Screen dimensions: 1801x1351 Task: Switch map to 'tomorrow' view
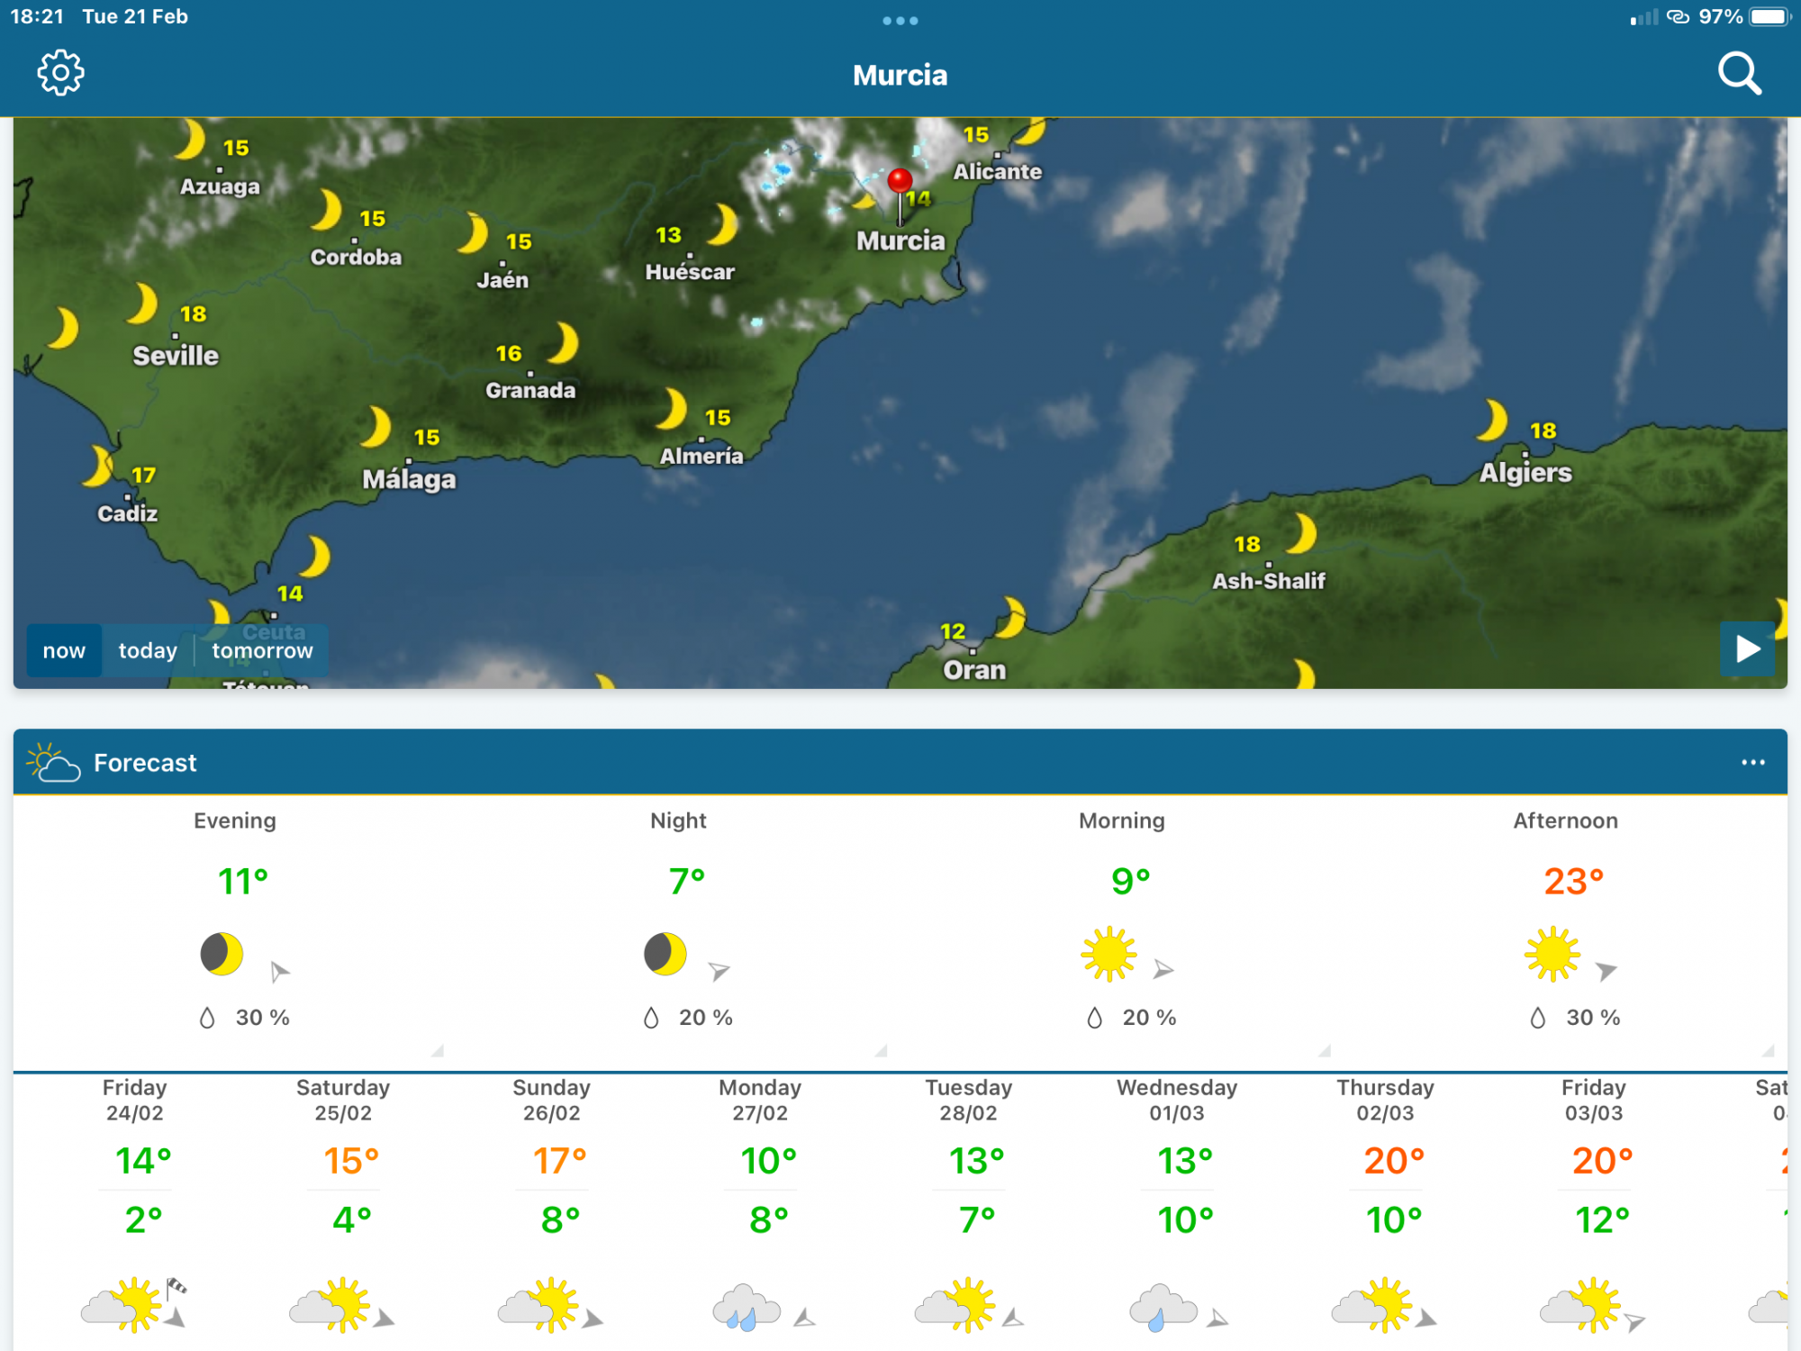(262, 650)
